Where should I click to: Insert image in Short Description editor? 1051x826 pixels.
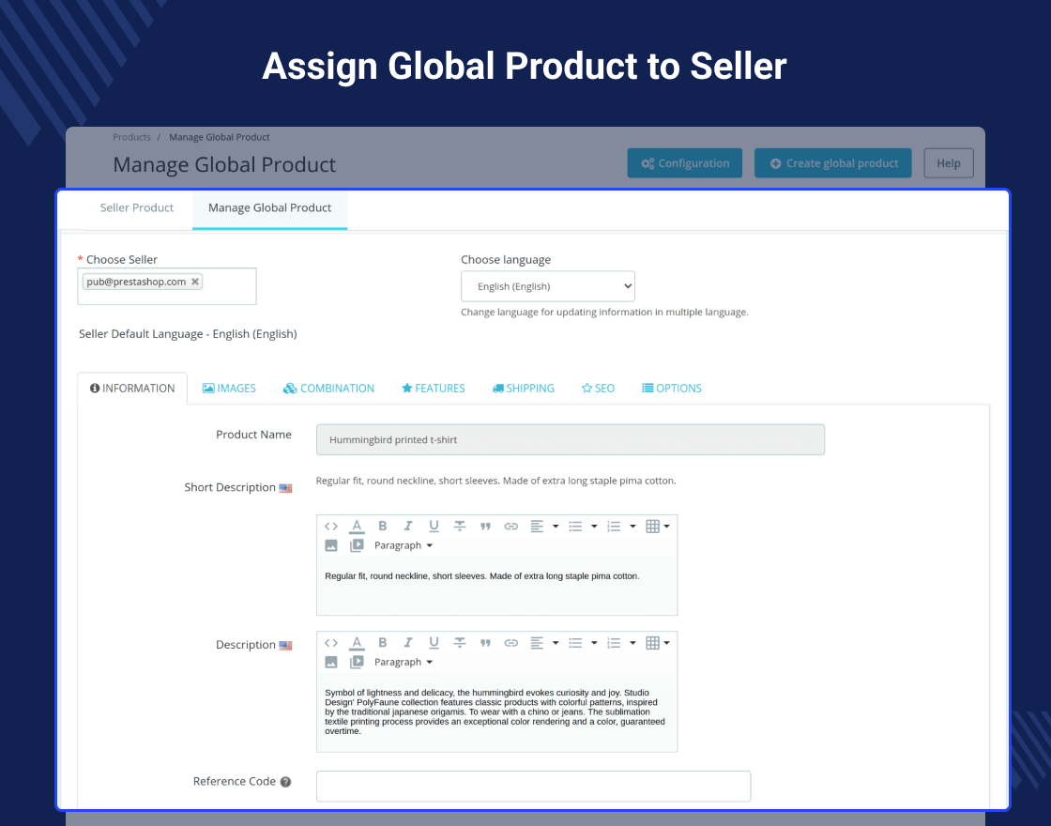331,545
